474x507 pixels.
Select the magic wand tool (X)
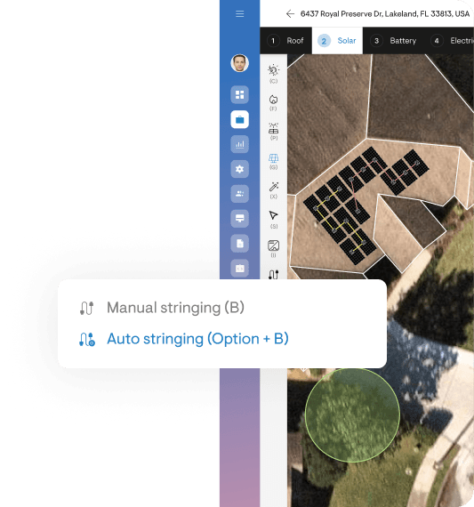coord(274,190)
